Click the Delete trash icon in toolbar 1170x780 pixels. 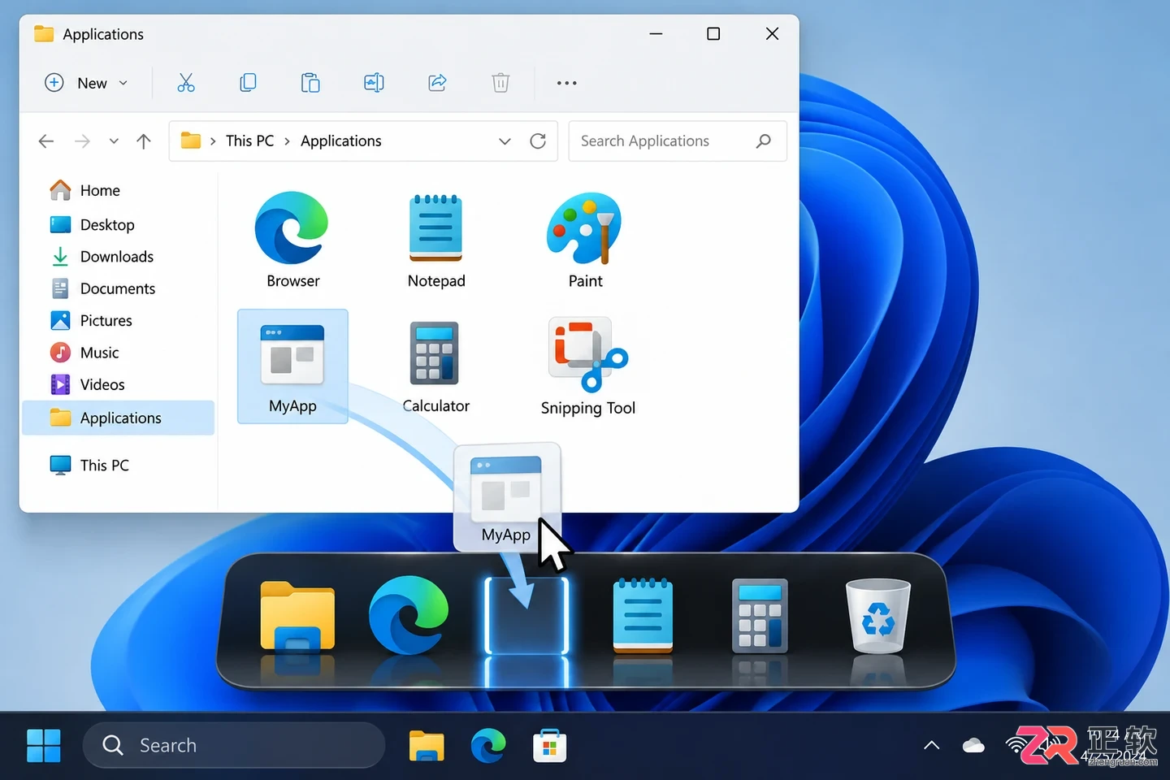click(x=500, y=82)
